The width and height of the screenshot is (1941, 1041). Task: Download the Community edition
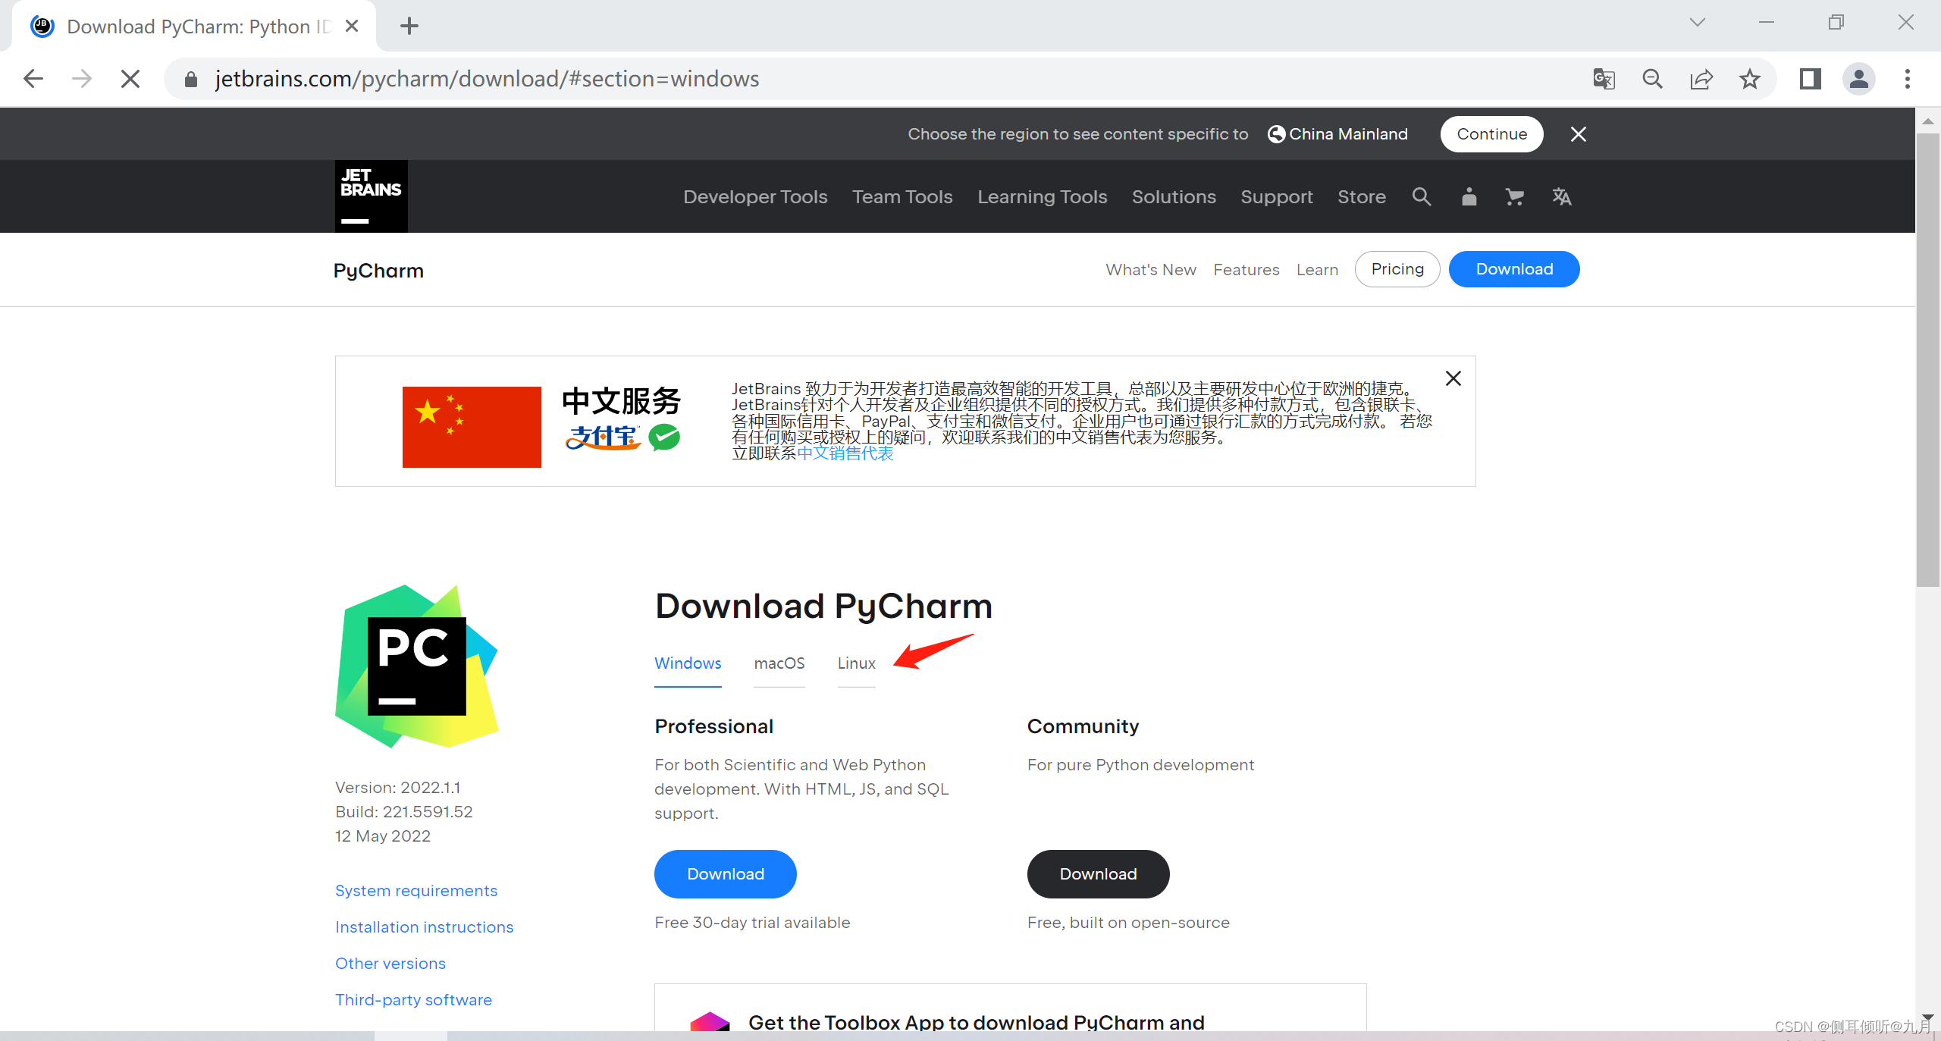pos(1098,874)
